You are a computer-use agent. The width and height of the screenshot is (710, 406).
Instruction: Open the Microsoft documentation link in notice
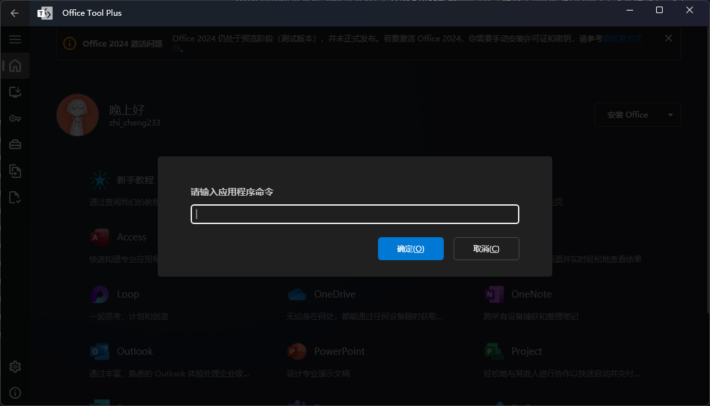tap(622, 39)
